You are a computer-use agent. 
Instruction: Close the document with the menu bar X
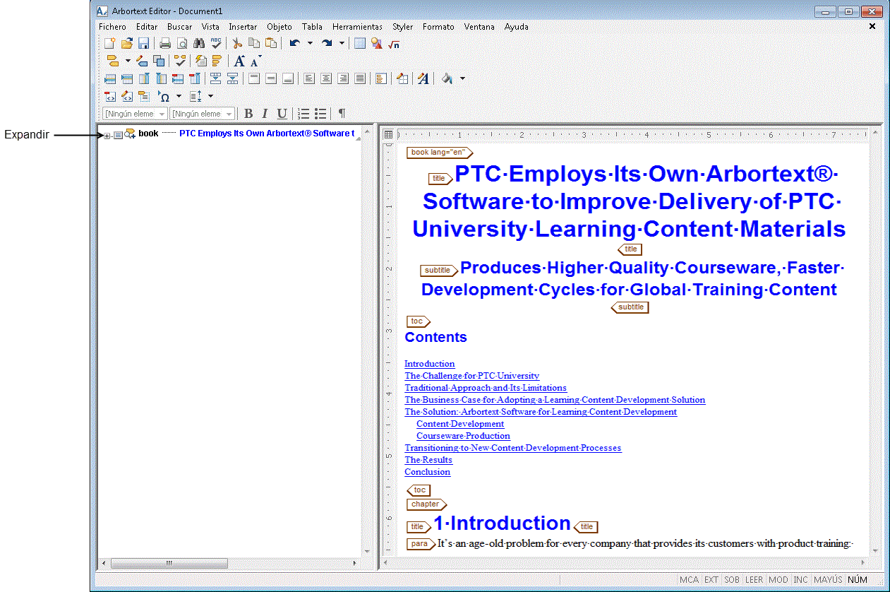872,26
